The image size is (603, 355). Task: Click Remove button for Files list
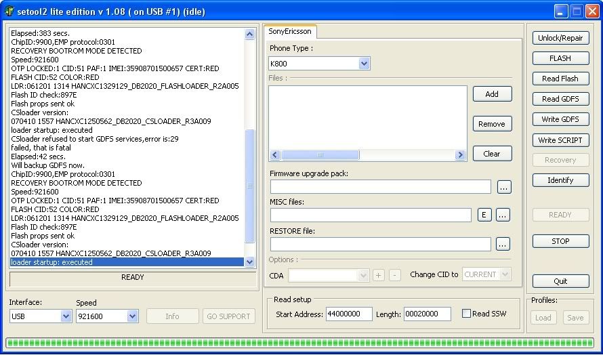[x=492, y=124]
